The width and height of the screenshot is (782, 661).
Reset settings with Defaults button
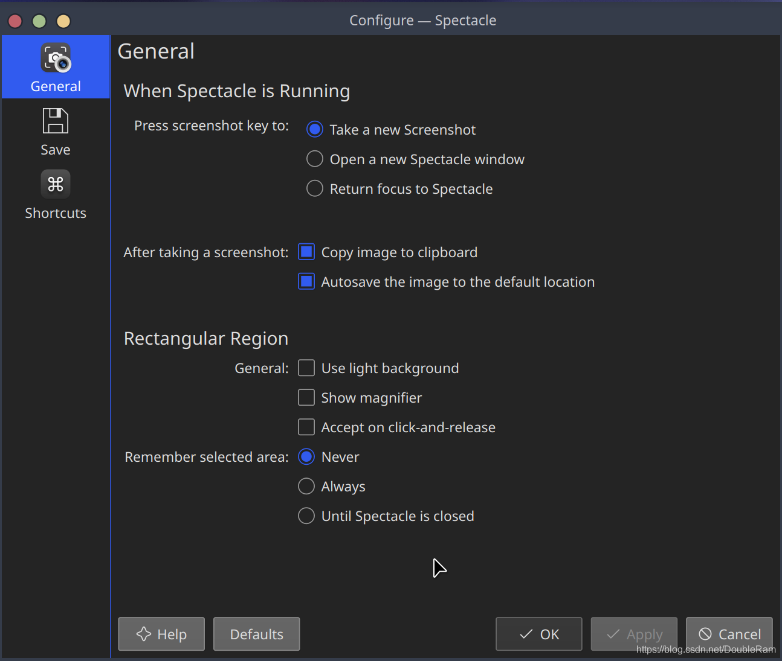[257, 634]
